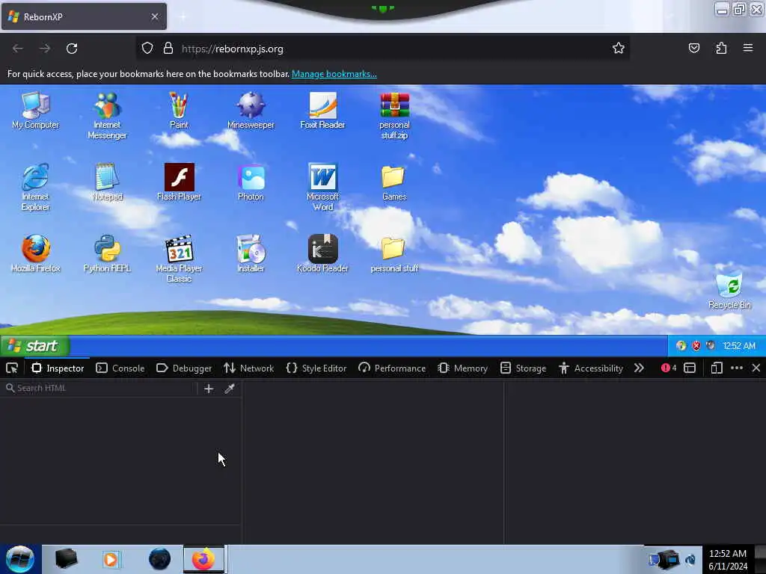Add a new node with plus
Image resolution: width=766 pixels, height=574 pixels.
pyautogui.click(x=209, y=389)
